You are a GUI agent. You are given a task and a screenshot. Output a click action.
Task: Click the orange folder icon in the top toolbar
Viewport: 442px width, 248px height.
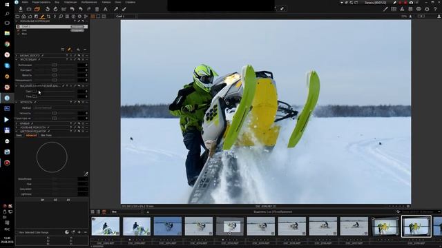(x=37, y=9)
